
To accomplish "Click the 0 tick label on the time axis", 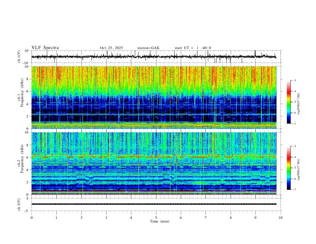I will (x=32, y=218).
